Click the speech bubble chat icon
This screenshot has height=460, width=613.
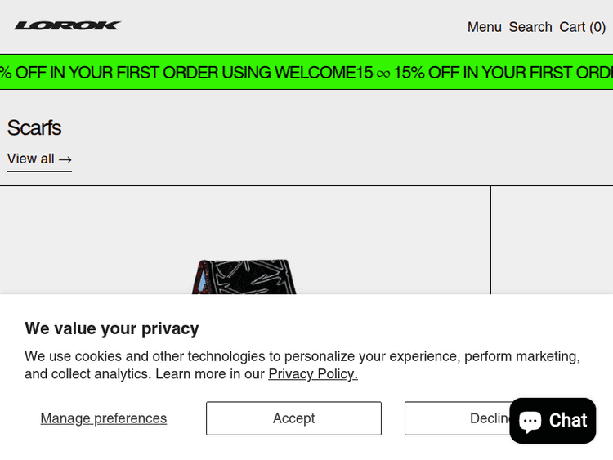(x=530, y=421)
